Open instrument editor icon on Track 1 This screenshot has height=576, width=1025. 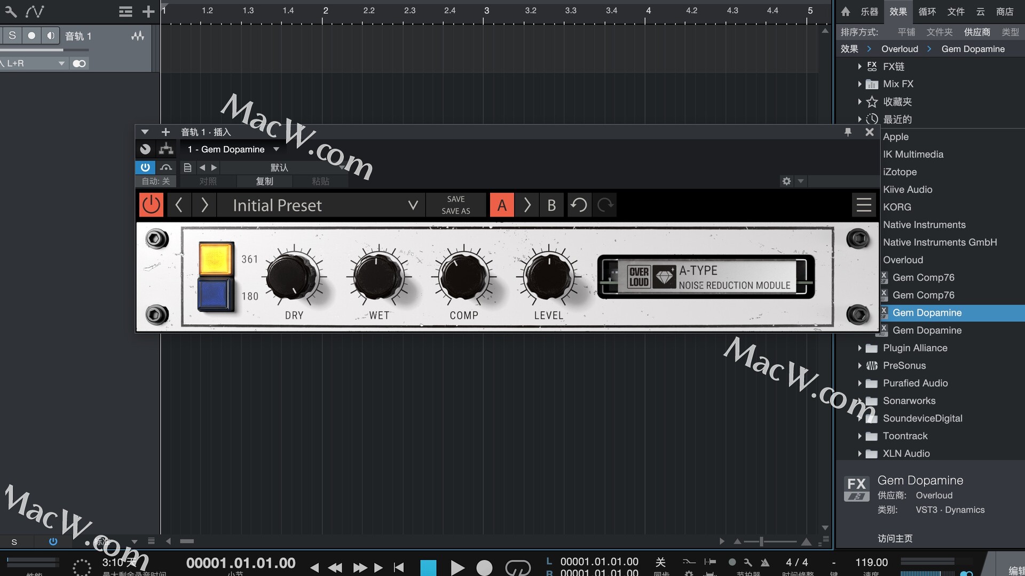point(138,36)
